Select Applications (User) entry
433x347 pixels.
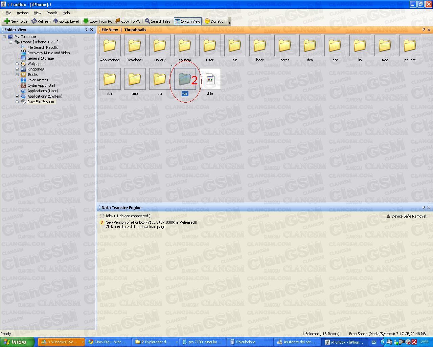coord(42,91)
